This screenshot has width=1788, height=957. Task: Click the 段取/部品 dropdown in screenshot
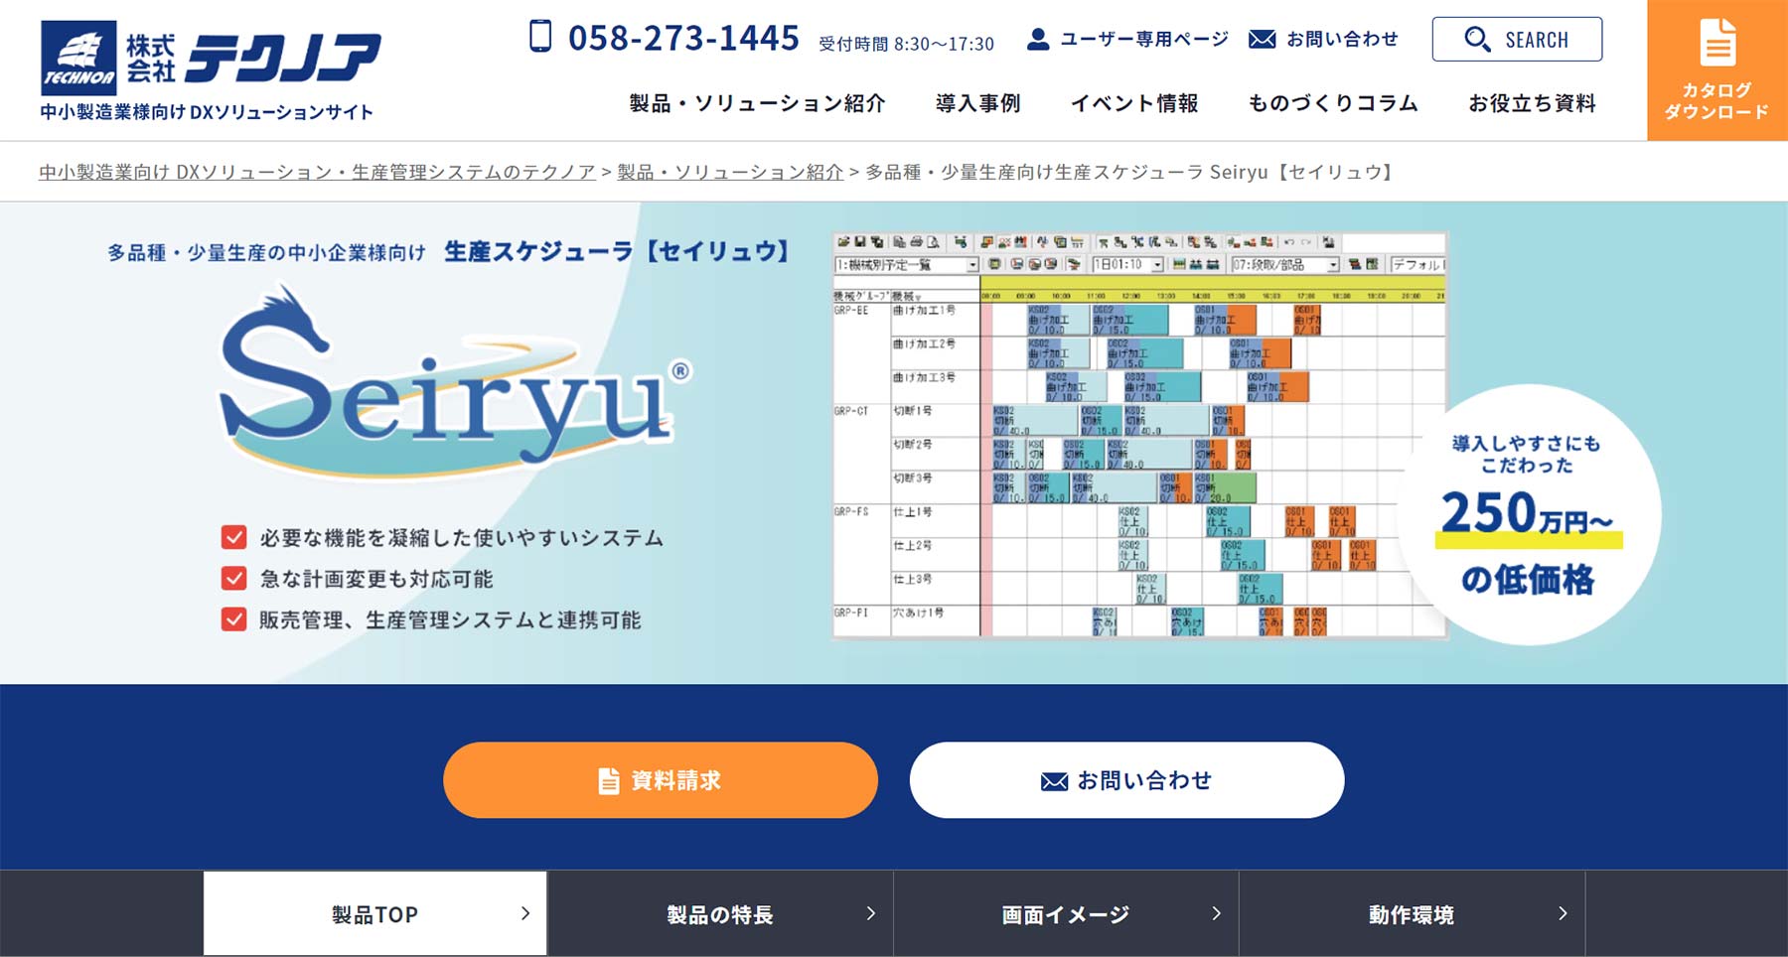(1285, 265)
